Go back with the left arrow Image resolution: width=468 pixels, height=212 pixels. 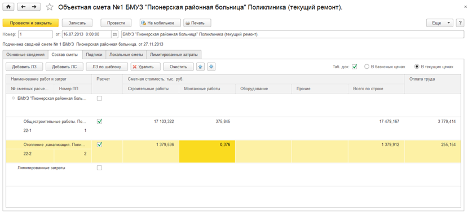[x=23, y=7]
